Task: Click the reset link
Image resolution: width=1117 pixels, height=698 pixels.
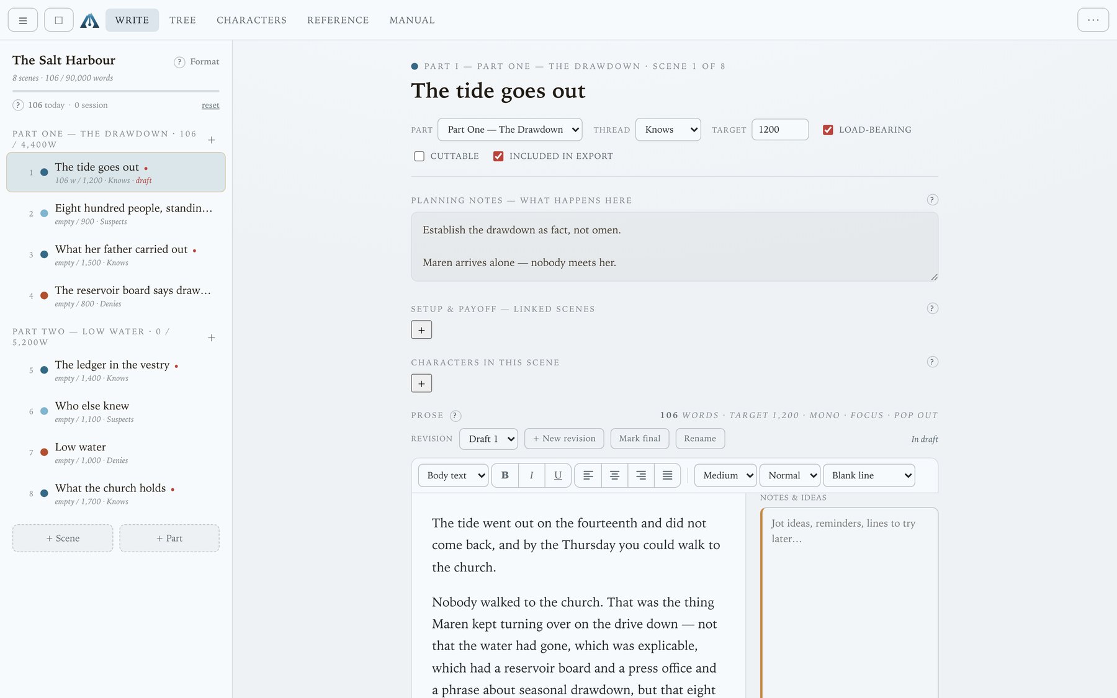Action: click(x=210, y=105)
